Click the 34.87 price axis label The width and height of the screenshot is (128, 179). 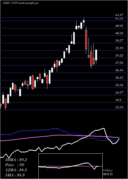pyautogui.click(x=119, y=93)
